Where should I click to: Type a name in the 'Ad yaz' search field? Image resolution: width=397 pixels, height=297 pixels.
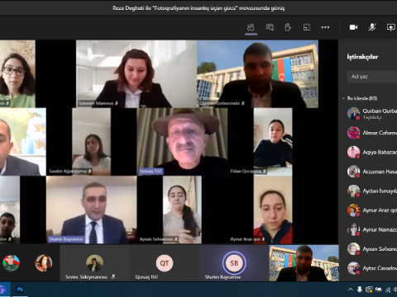(372, 77)
